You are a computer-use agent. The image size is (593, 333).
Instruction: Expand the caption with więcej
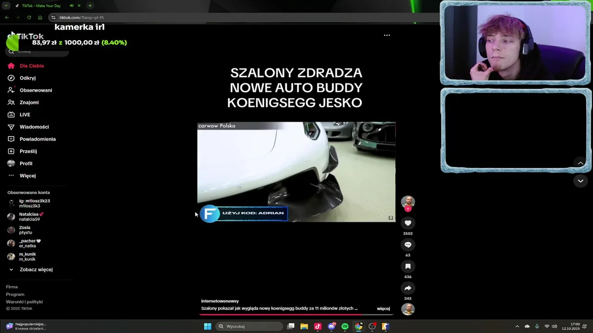383,308
